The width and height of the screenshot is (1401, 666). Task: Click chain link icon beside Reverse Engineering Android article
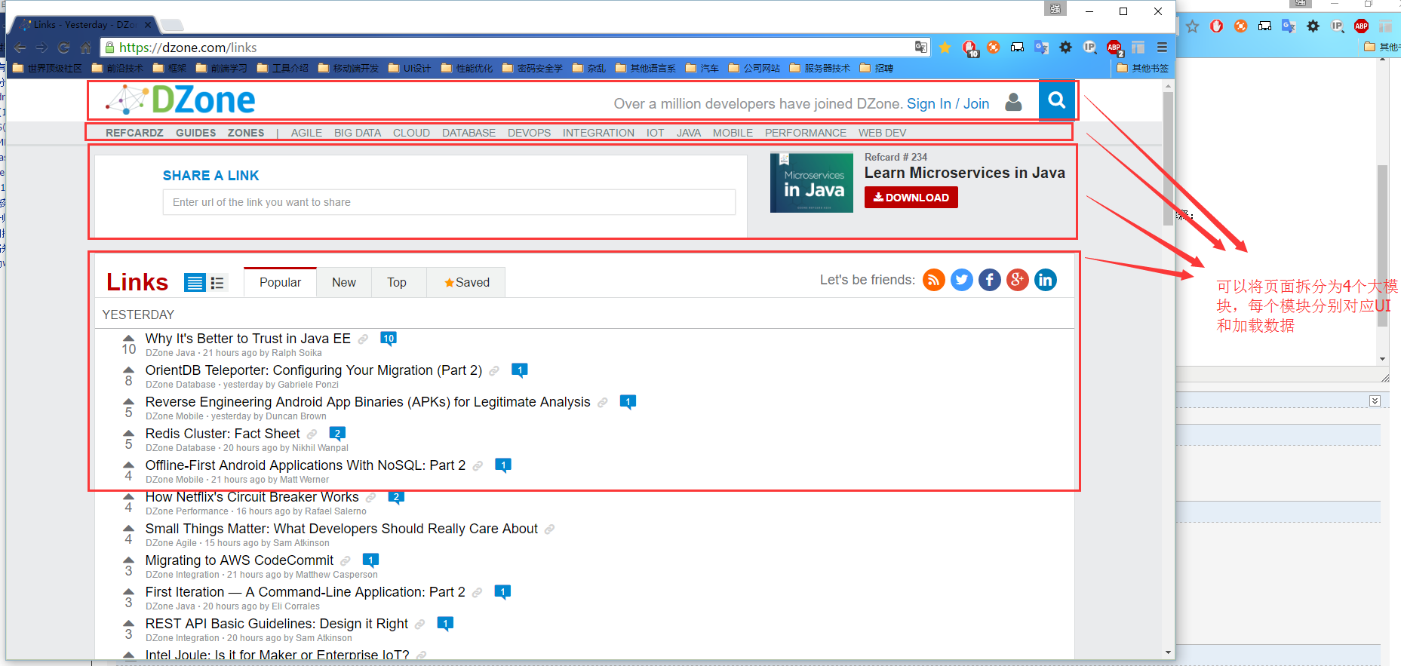[x=603, y=403]
